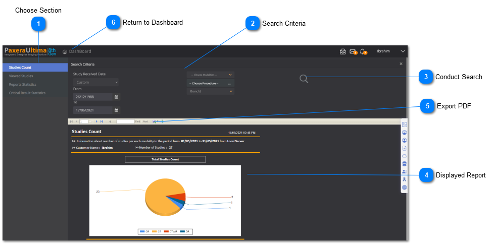The width and height of the screenshot is (494, 245).
Task: Click the cloud icon in right sidebar
Action: (x=404, y=156)
